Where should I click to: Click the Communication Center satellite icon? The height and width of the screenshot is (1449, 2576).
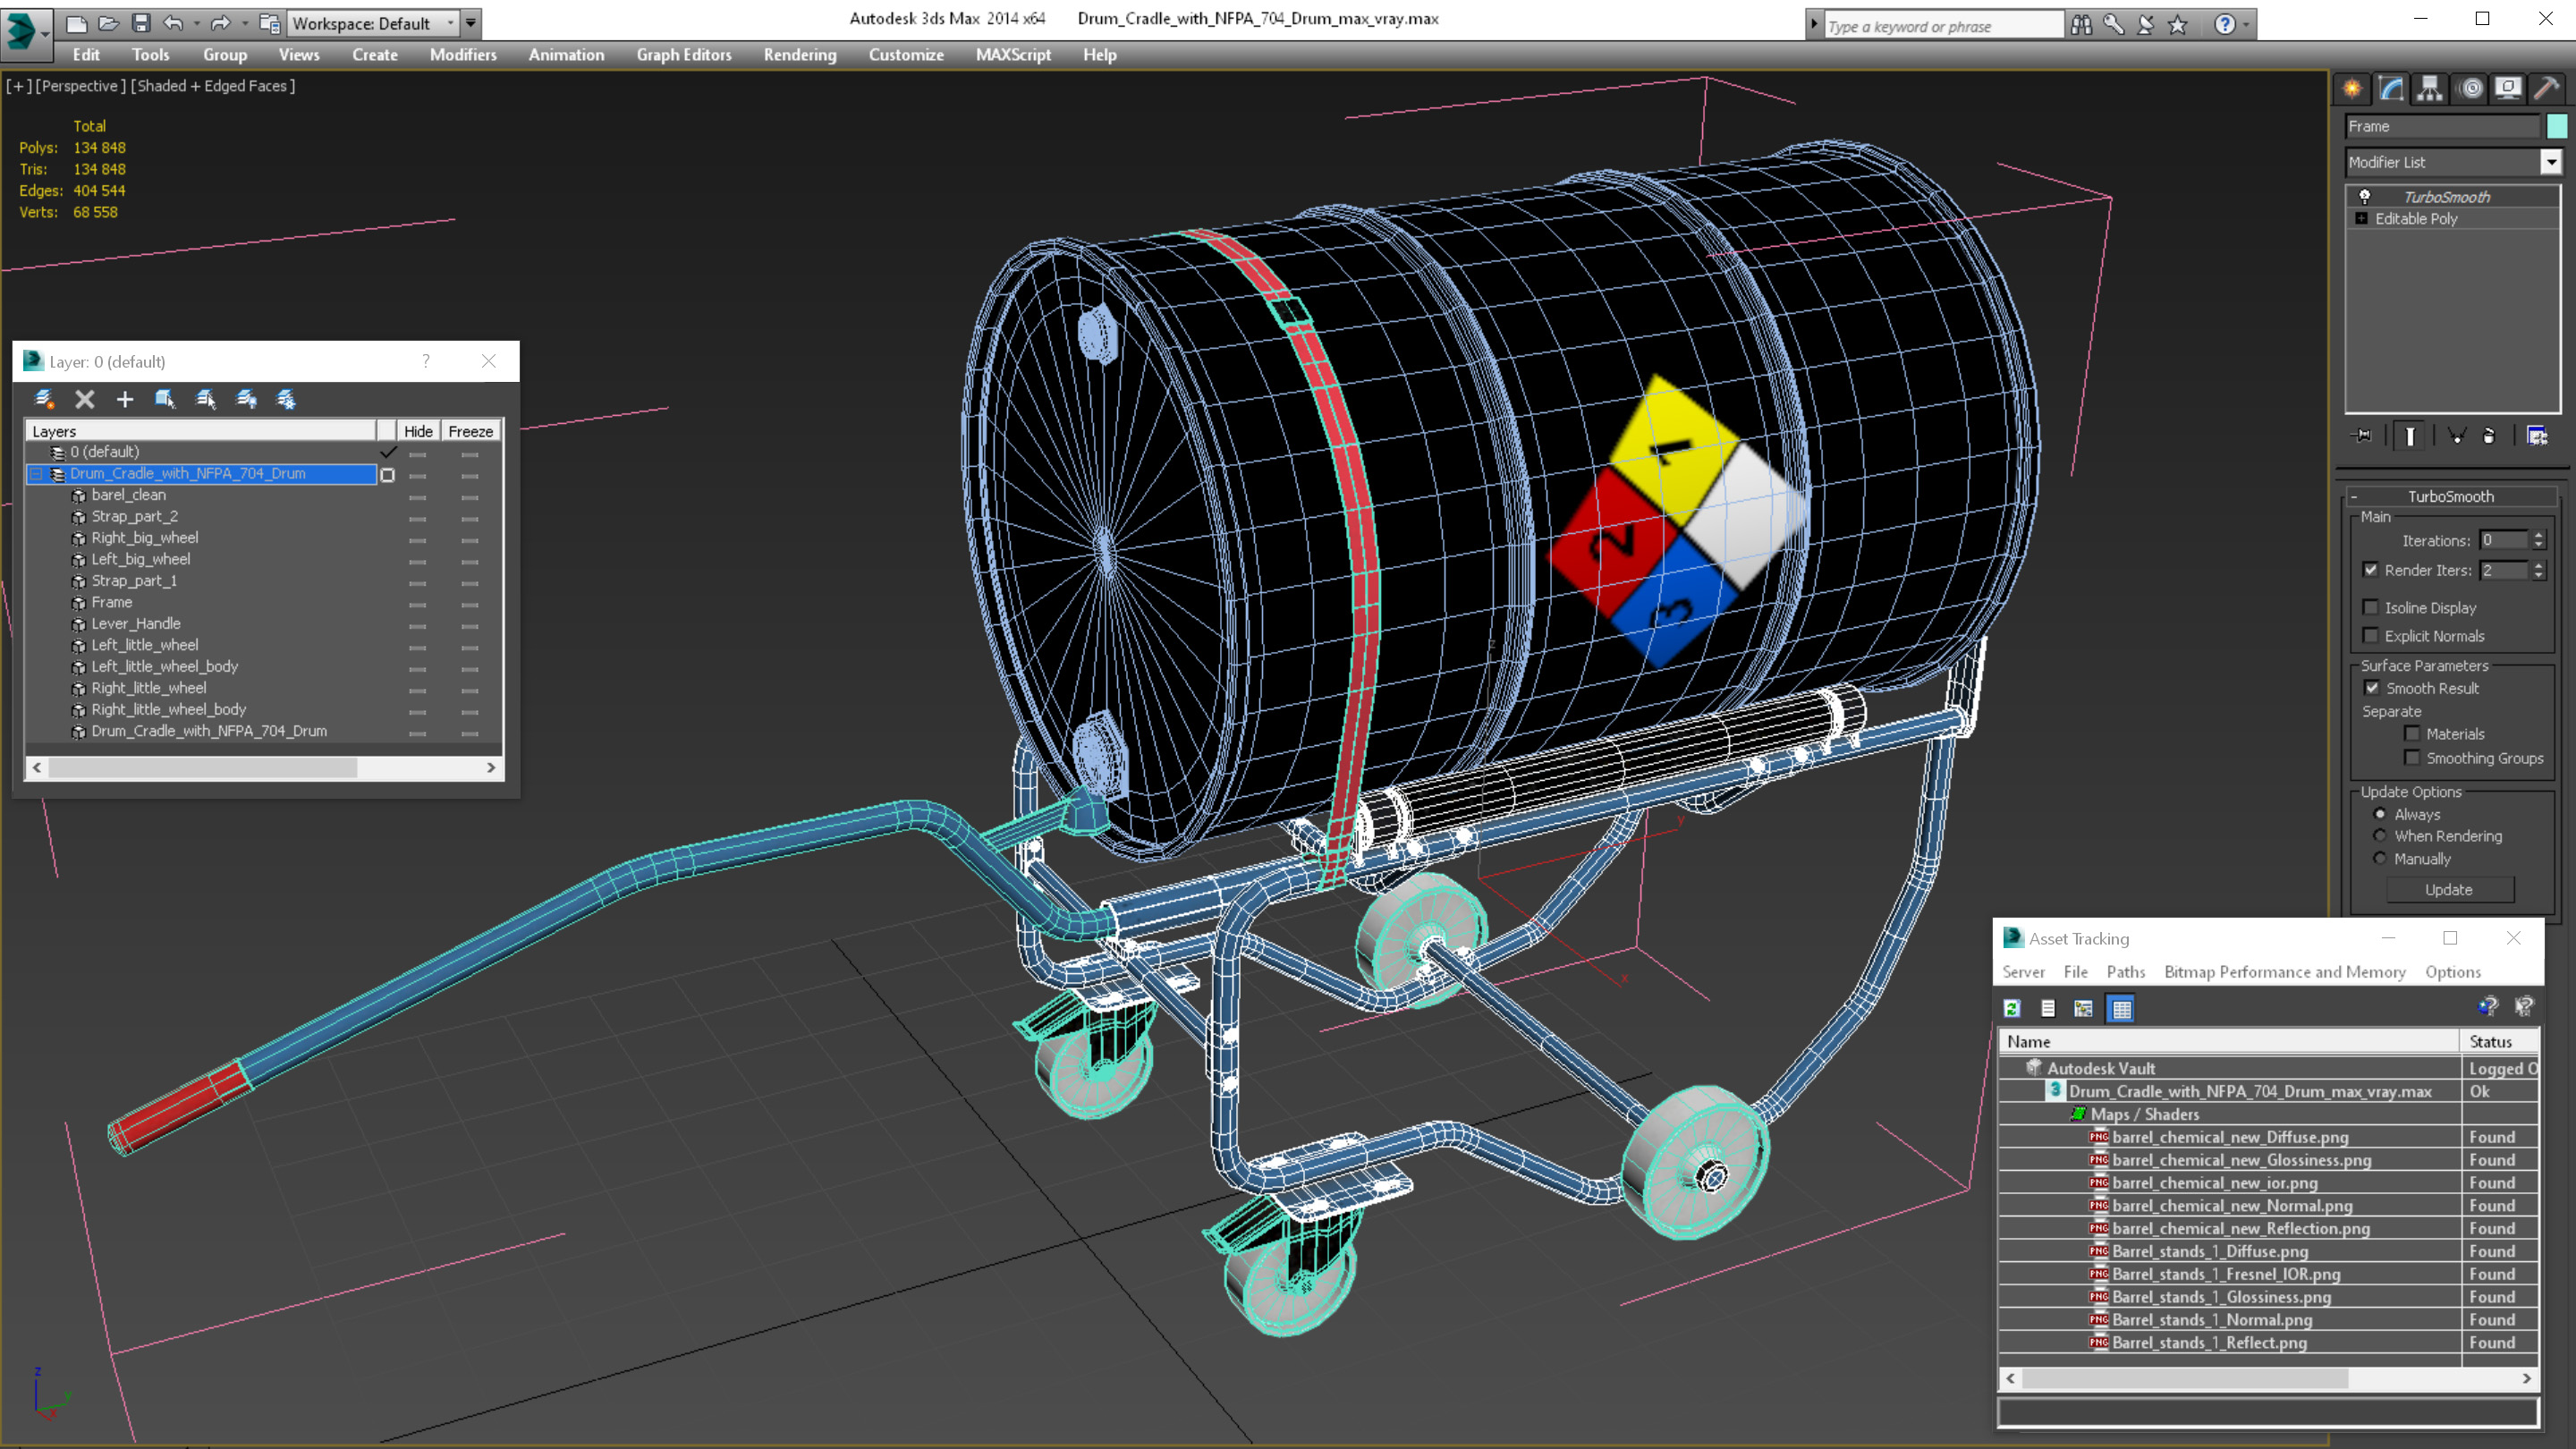[x=2145, y=25]
